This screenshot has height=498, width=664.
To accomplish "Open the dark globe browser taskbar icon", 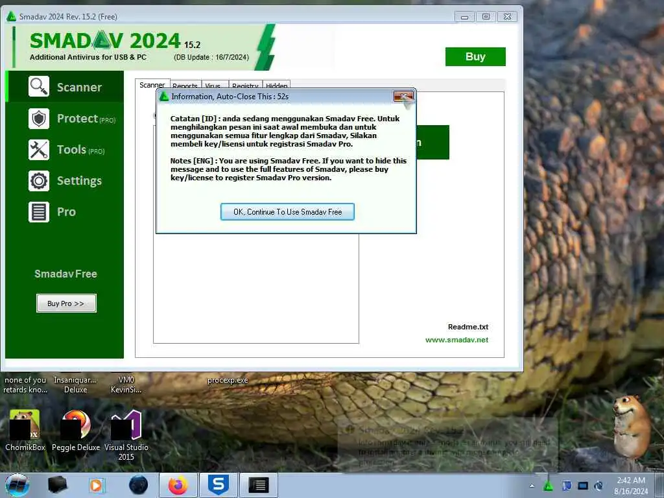I will [x=139, y=485].
